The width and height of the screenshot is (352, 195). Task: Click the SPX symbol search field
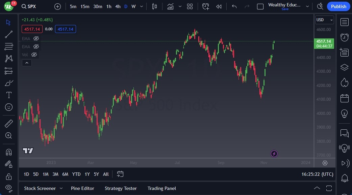point(29,6)
